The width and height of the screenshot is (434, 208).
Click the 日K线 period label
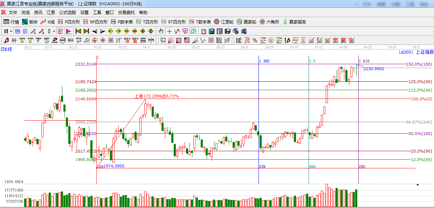(x=6, y=49)
